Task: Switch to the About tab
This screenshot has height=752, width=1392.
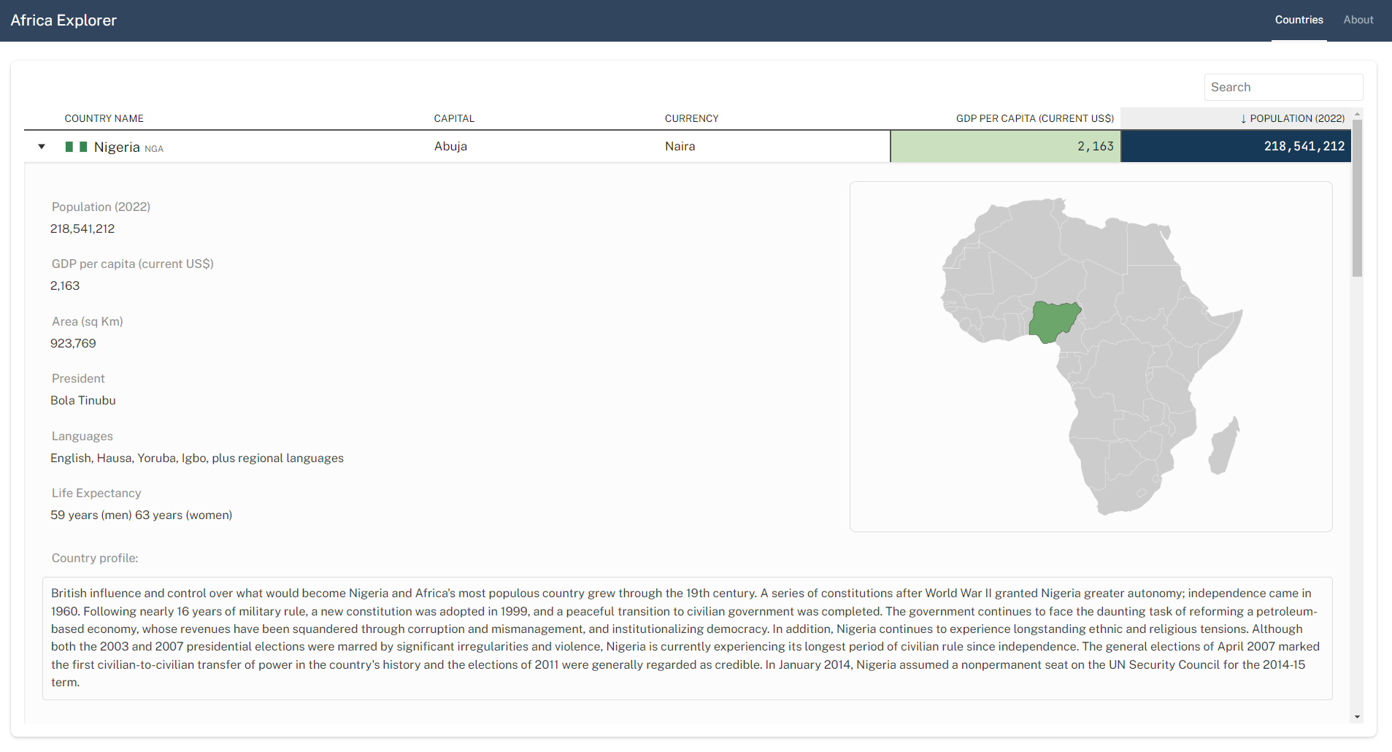Action: click(1358, 20)
